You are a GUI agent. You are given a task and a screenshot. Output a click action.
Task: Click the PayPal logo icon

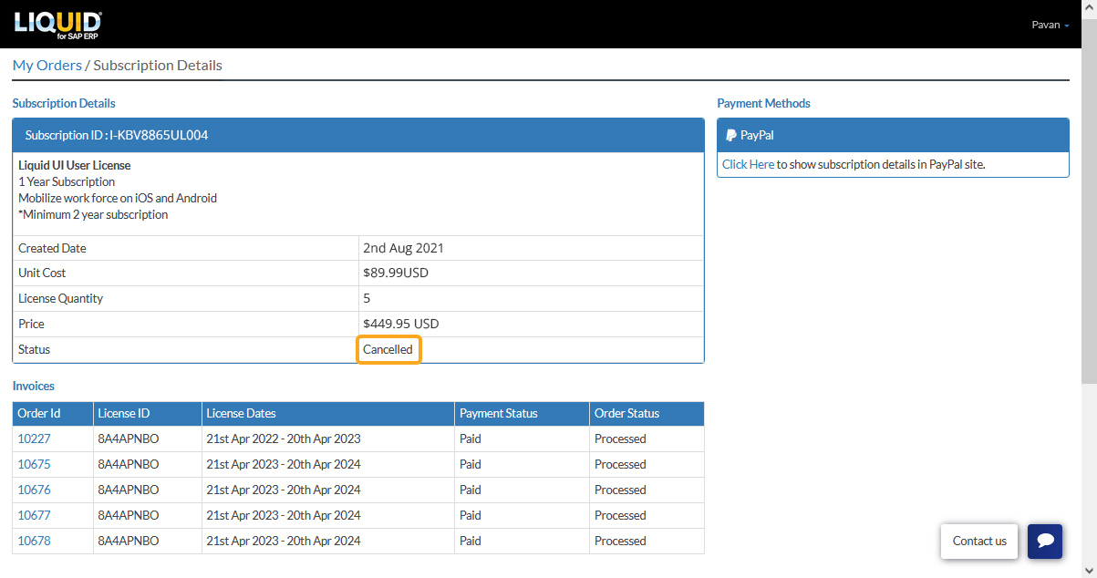(x=731, y=135)
